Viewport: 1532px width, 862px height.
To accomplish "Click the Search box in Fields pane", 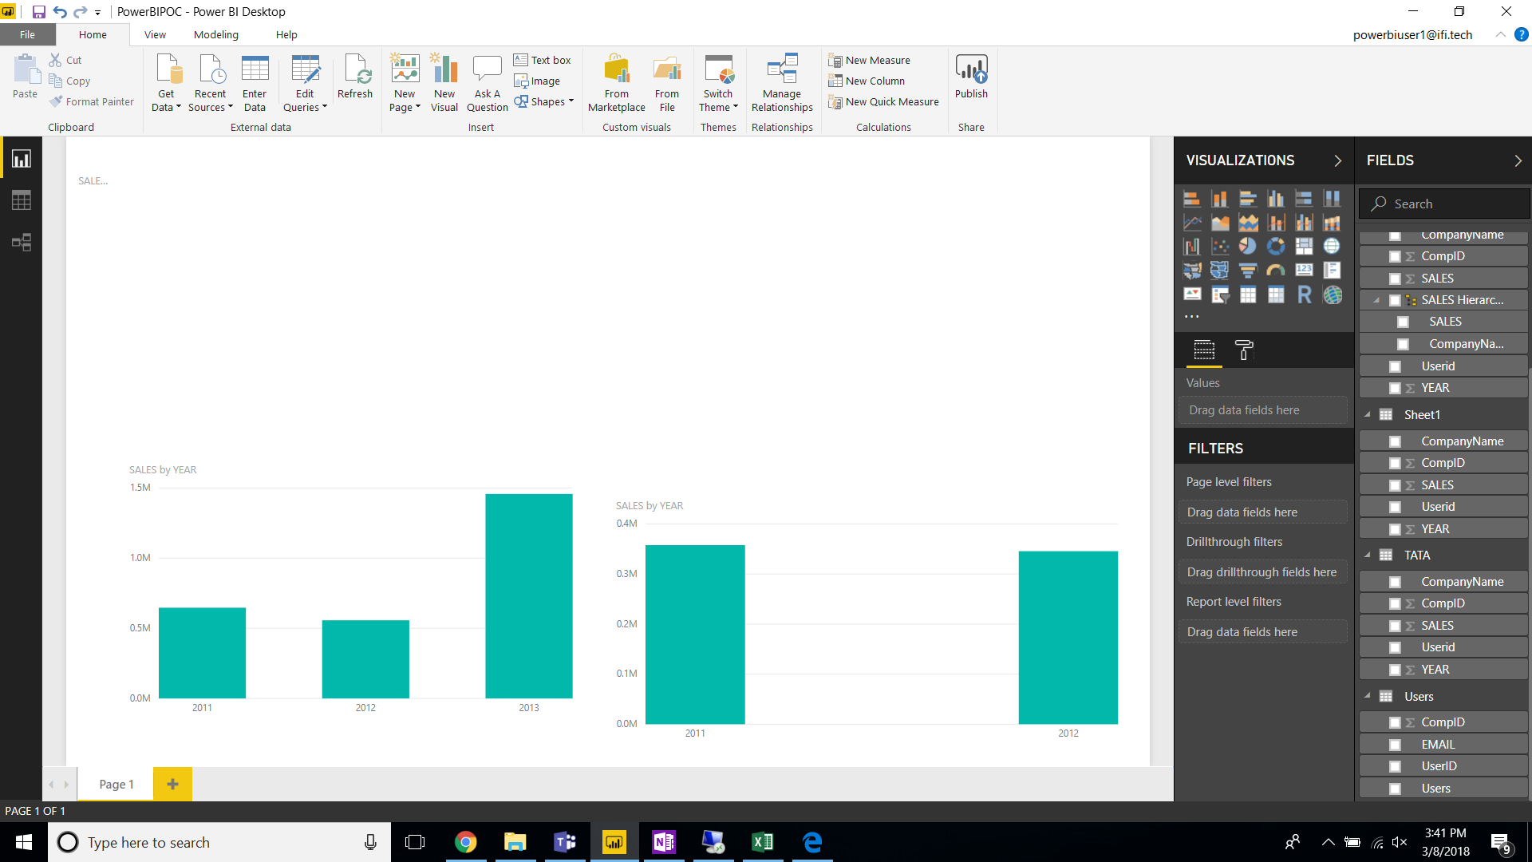I will pos(1444,204).
